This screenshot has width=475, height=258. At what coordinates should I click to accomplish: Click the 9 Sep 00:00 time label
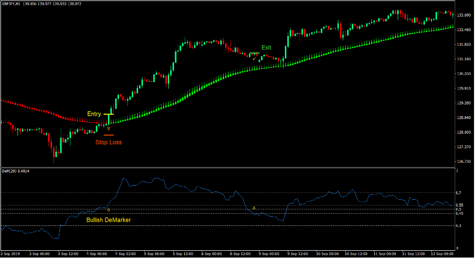(269, 254)
